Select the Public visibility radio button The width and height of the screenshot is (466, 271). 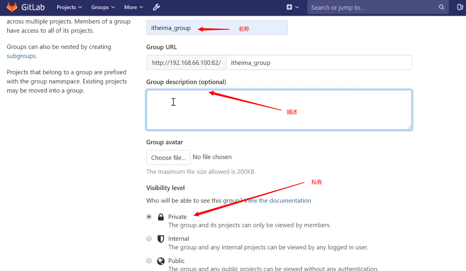(x=149, y=261)
